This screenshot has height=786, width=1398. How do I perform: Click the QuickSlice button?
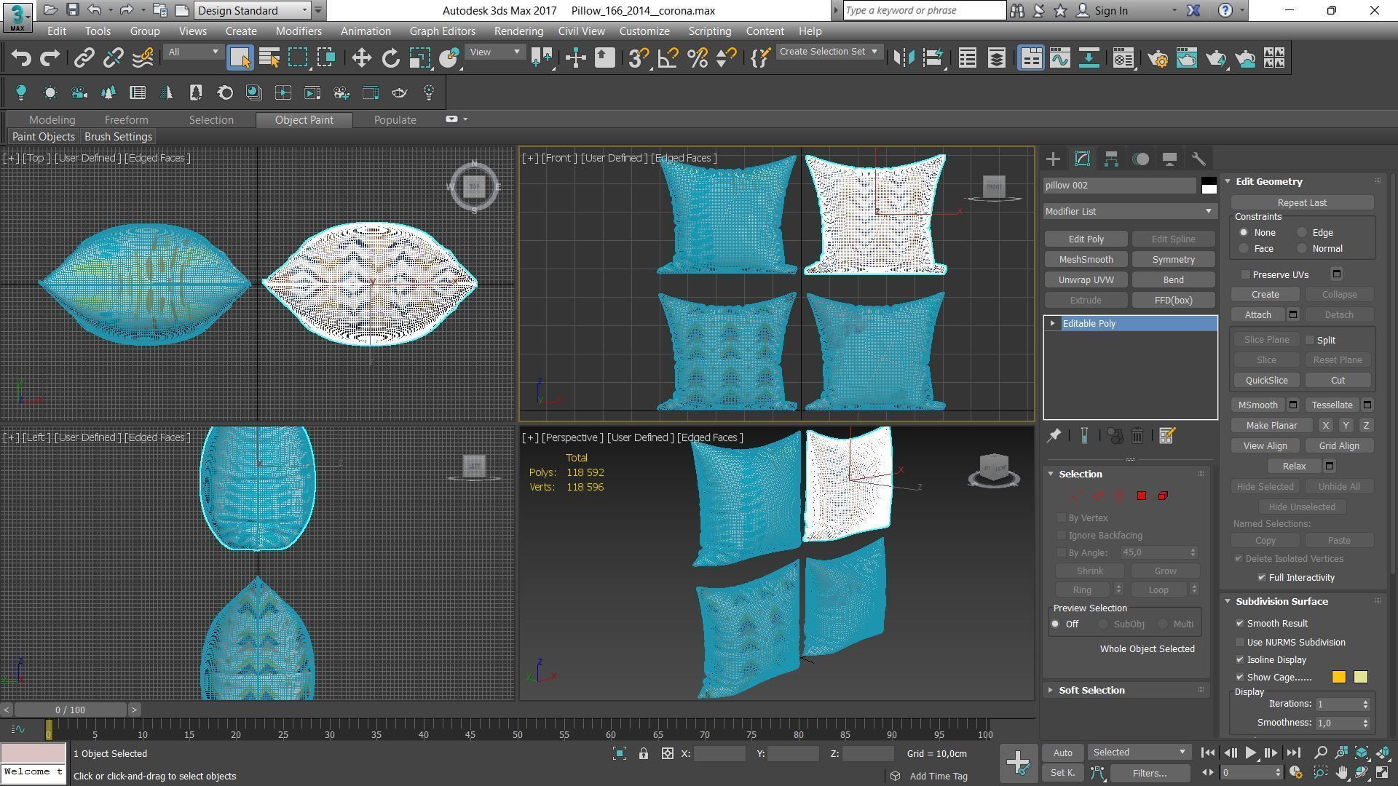pos(1266,380)
